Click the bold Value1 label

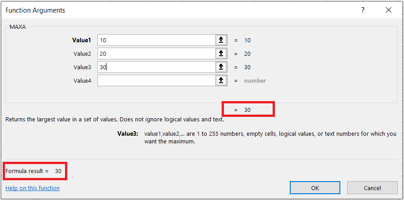(82, 40)
